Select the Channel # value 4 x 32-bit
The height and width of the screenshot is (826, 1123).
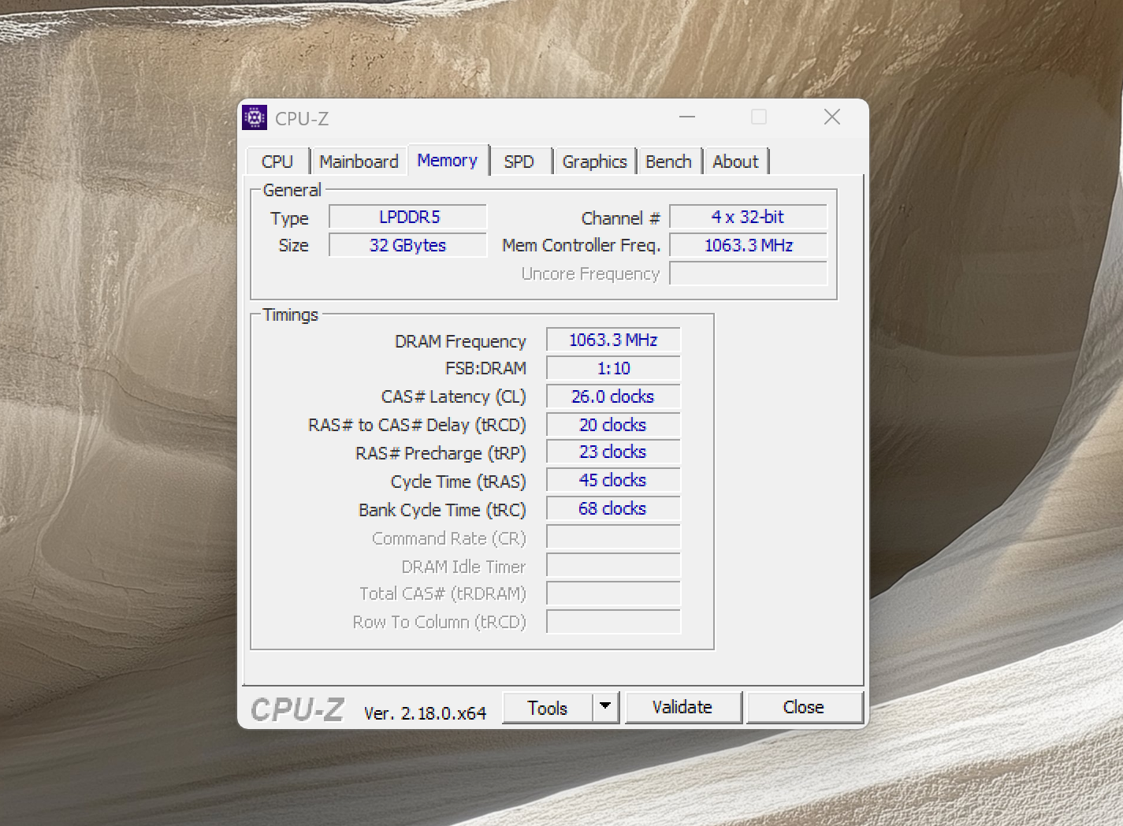coord(748,217)
